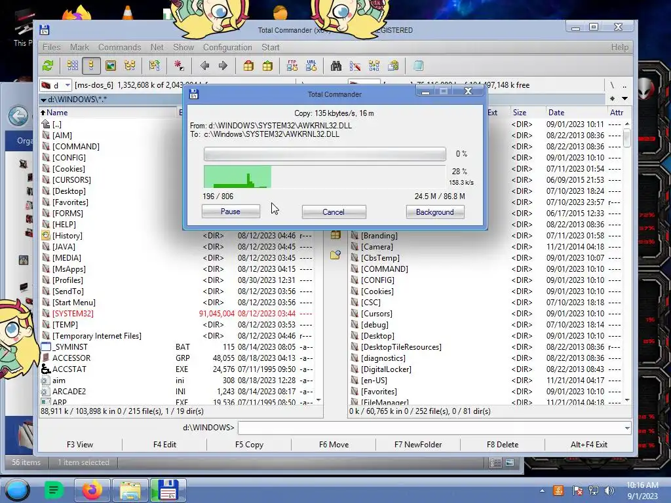Click F6 Move button
This screenshot has height=503, width=671.
(x=334, y=445)
